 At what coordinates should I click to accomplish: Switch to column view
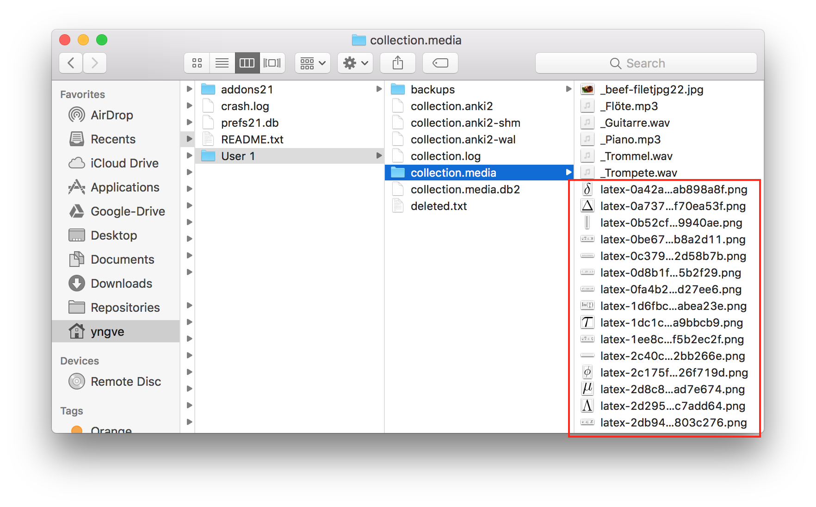tap(247, 63)
